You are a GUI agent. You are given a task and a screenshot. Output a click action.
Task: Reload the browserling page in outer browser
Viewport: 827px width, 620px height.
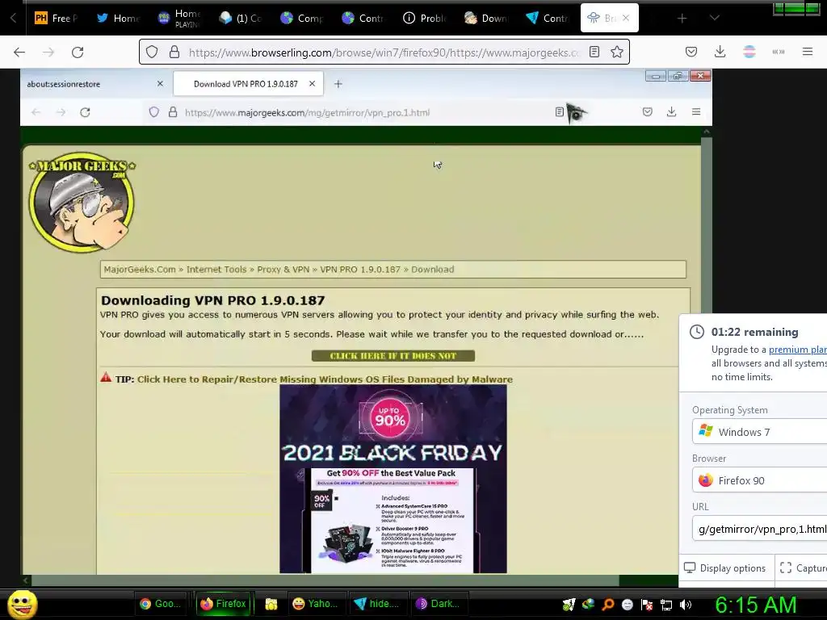78,52
